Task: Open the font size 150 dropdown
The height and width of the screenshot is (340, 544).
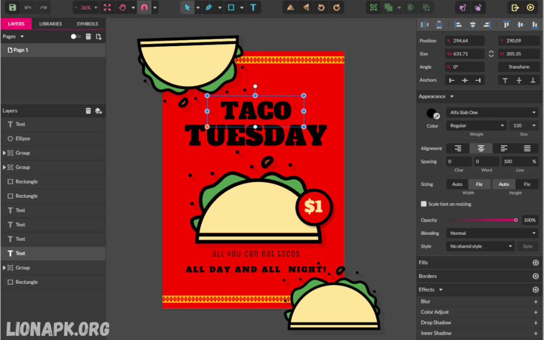Action: coord(524,125)
